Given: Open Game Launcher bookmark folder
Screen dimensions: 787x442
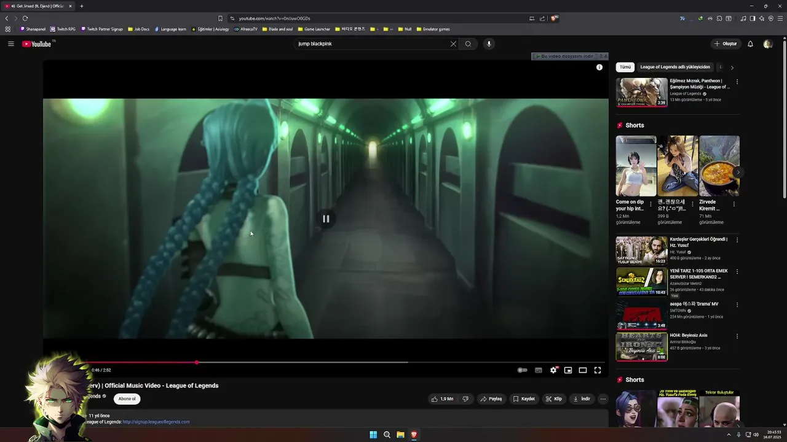Looking at the screenshot, I should 314,29.
